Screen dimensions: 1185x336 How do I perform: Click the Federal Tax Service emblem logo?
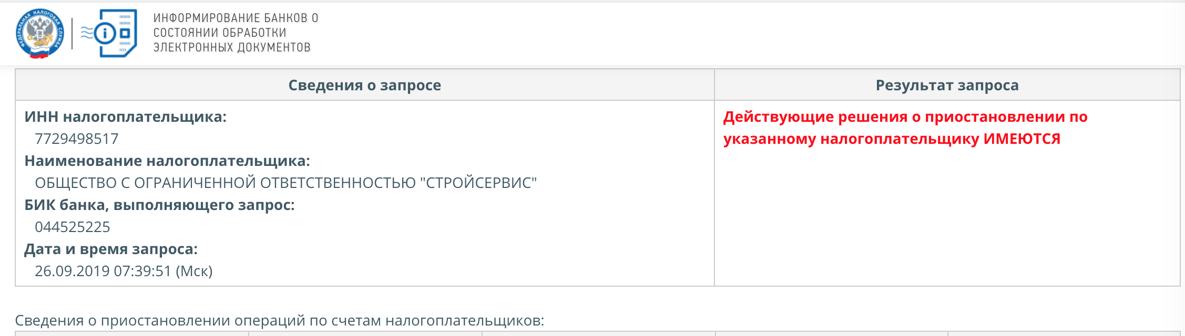(40, 34)
